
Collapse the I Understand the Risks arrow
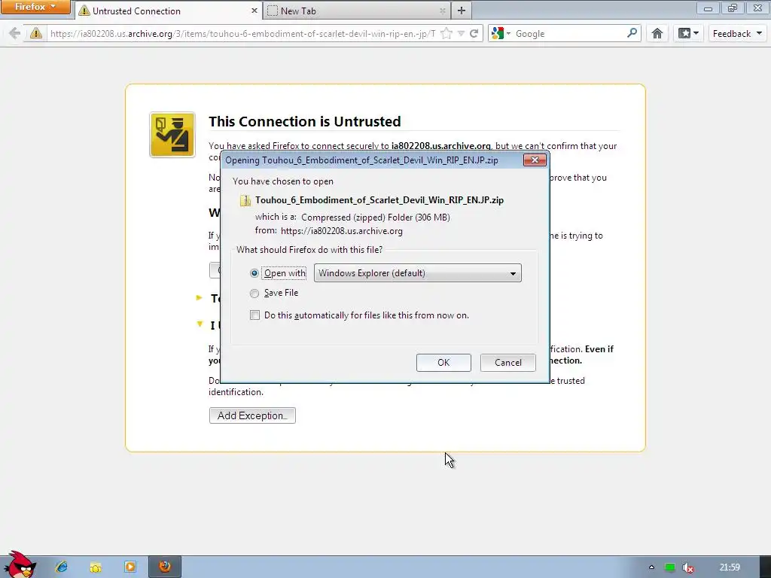[200, 324]
